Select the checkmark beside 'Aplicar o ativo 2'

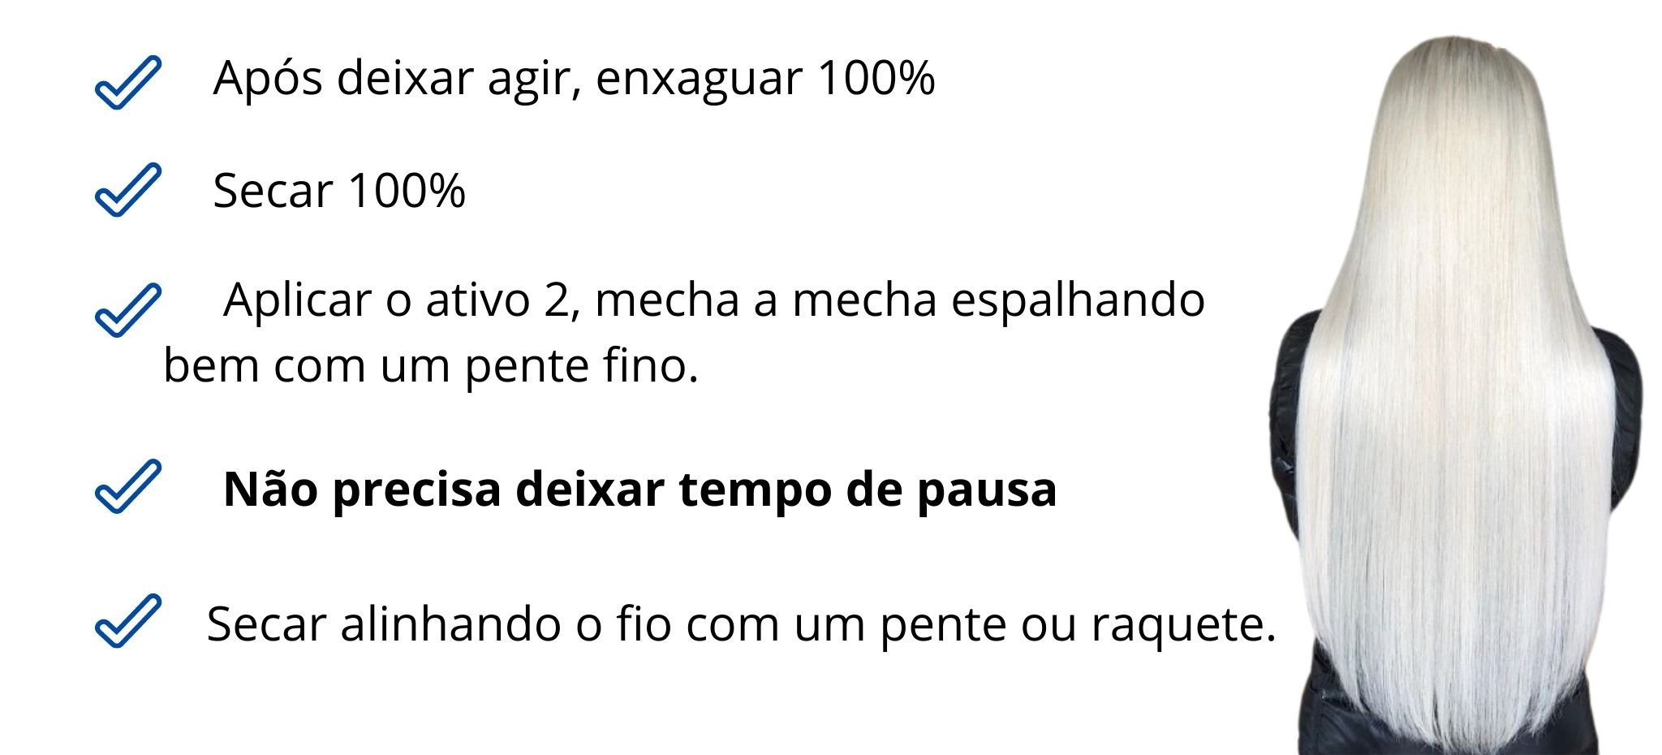pos(127,310)
